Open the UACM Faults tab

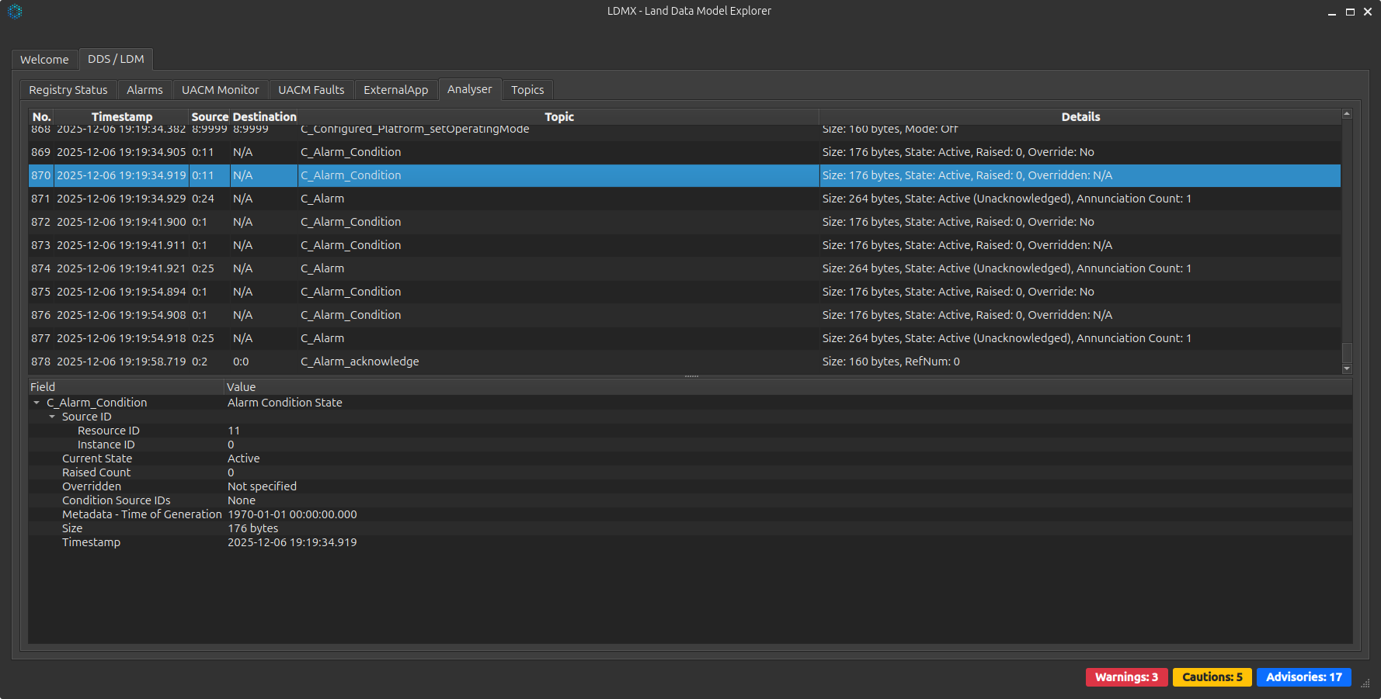pyautogui.click(x=311, y=89)
